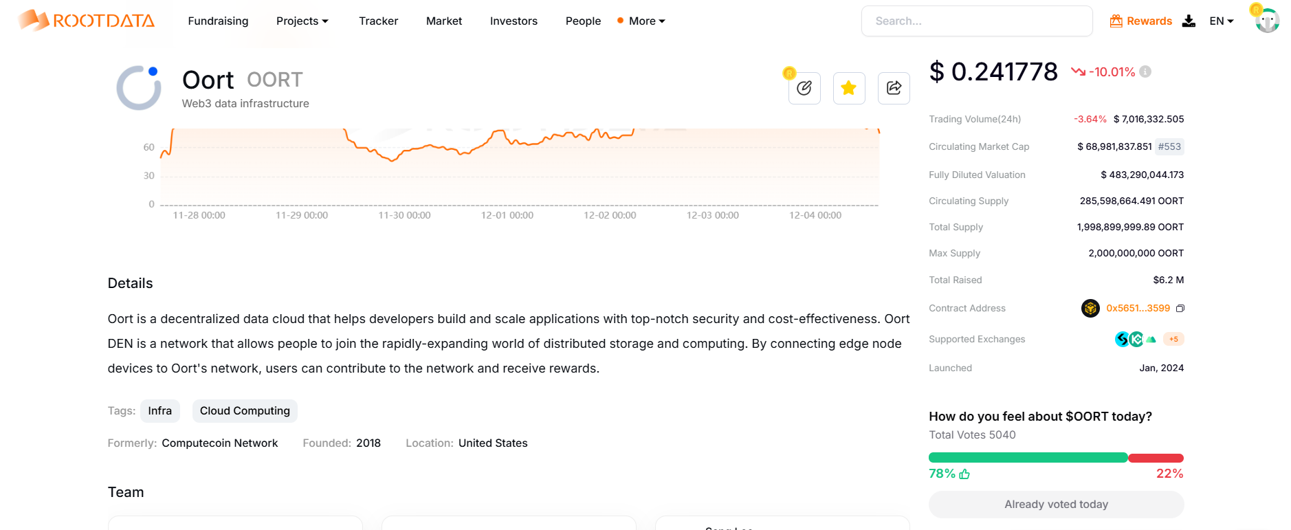Click the price chart line area
The width and height of the screenshot is (1291, 530).
pos(520,166)
